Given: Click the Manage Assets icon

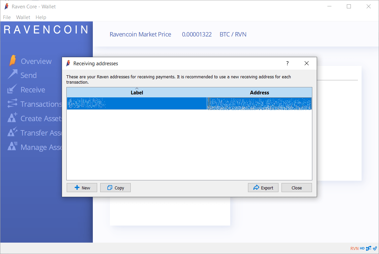Looking at the screenshot, I should click(x=12, y=146).
